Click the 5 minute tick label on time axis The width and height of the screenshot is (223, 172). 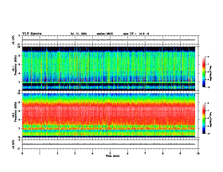[110, 153]
